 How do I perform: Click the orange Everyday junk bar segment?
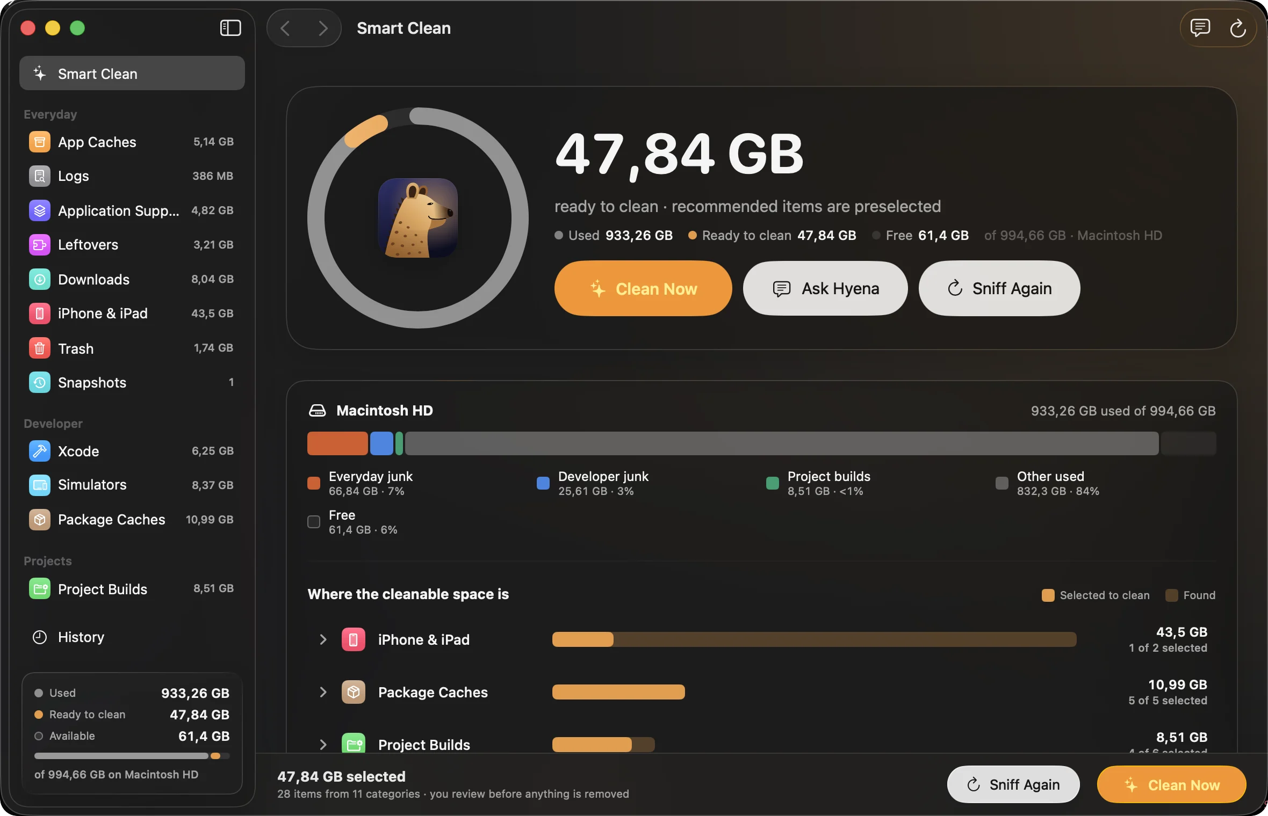[x=337, y=443]
